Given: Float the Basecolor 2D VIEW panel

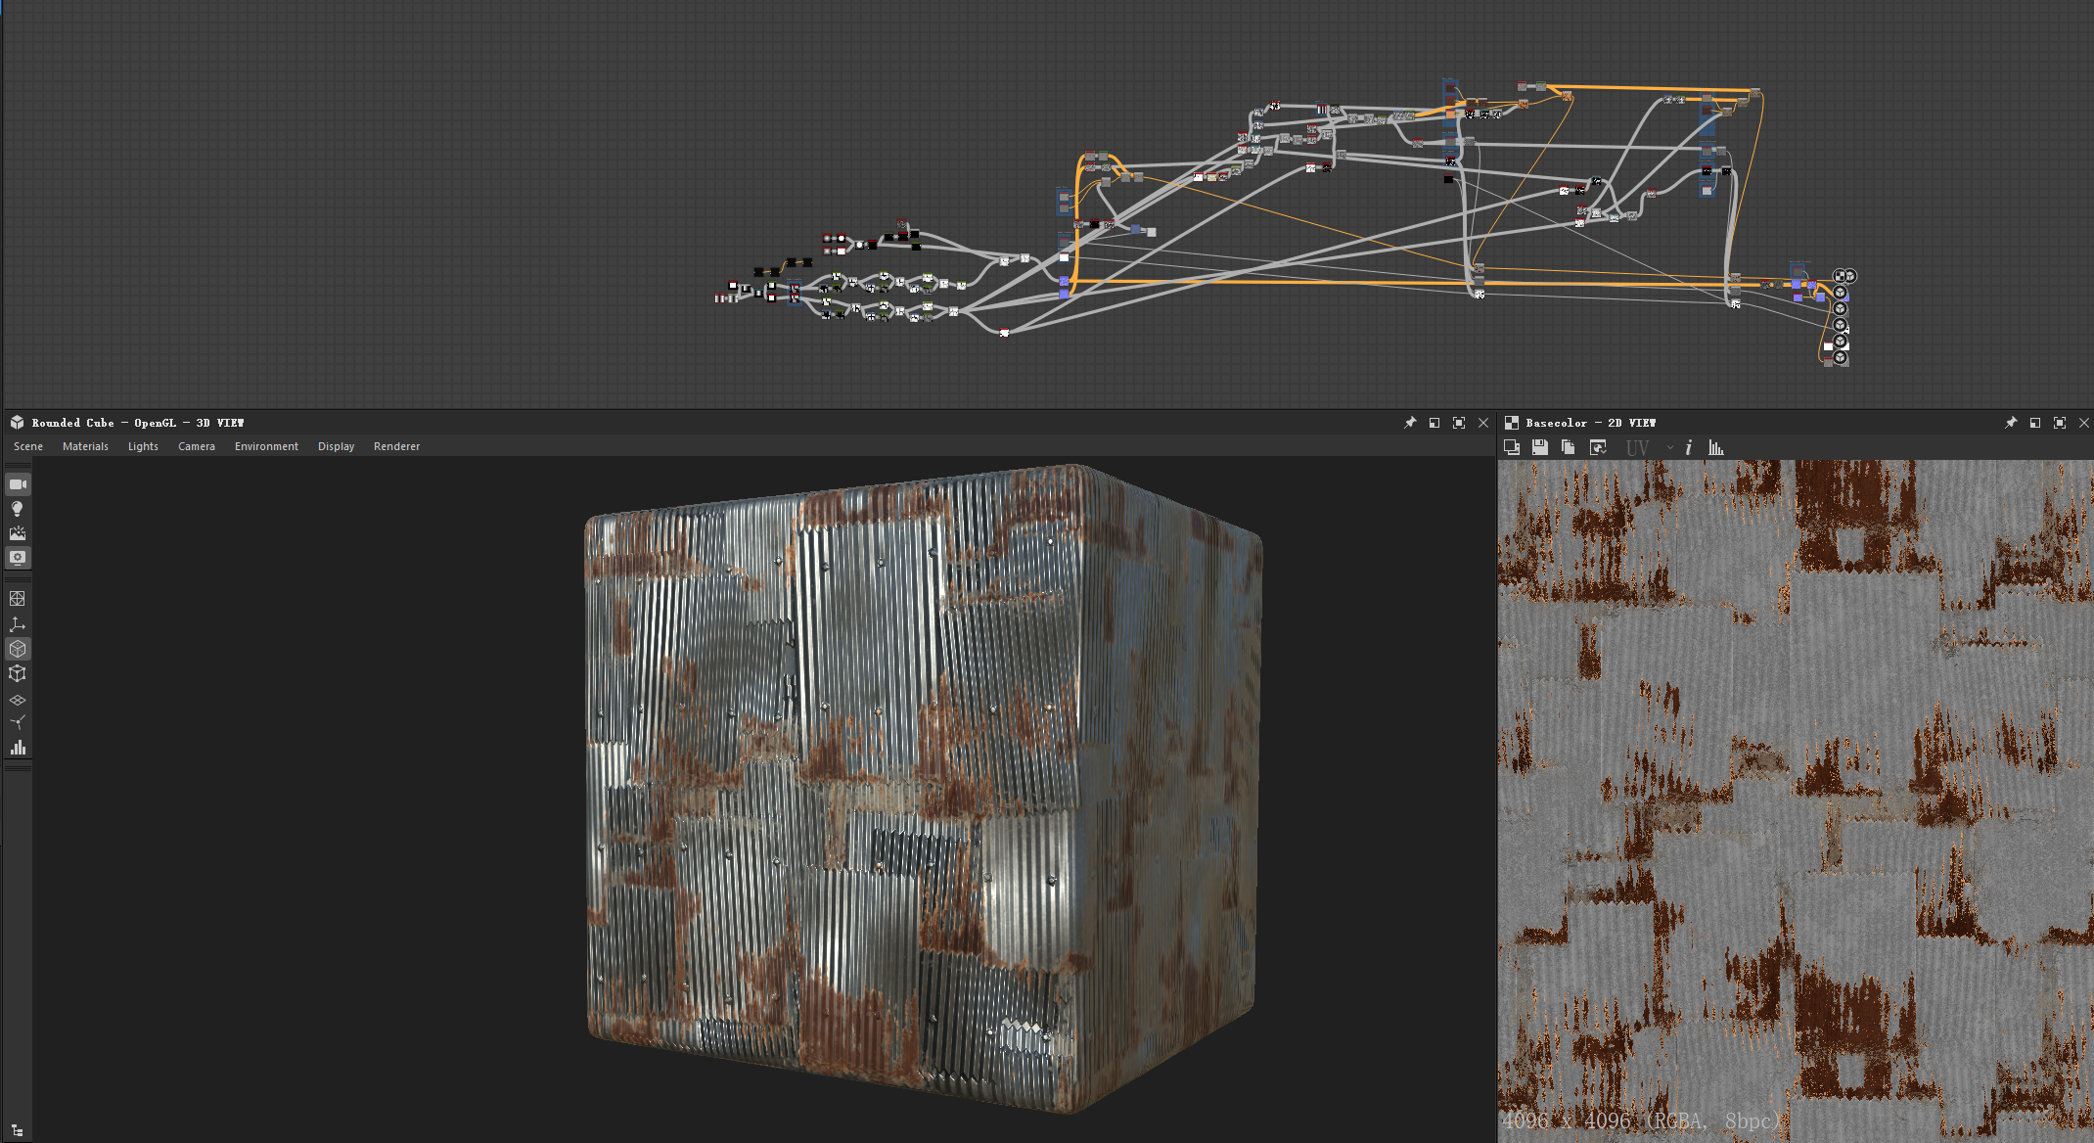Looking at the screenshot, I should 2035,423.
